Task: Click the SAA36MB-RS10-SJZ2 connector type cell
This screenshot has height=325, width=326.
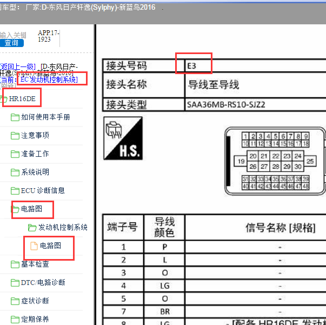Action: point(255,104)
